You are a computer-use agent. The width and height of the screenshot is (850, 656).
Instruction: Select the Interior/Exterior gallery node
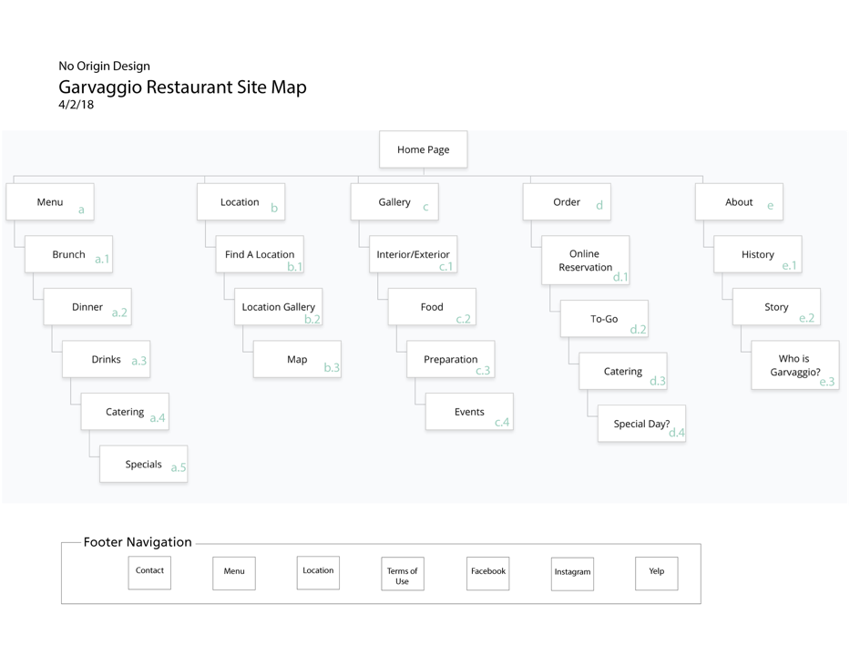click(414, 255)
